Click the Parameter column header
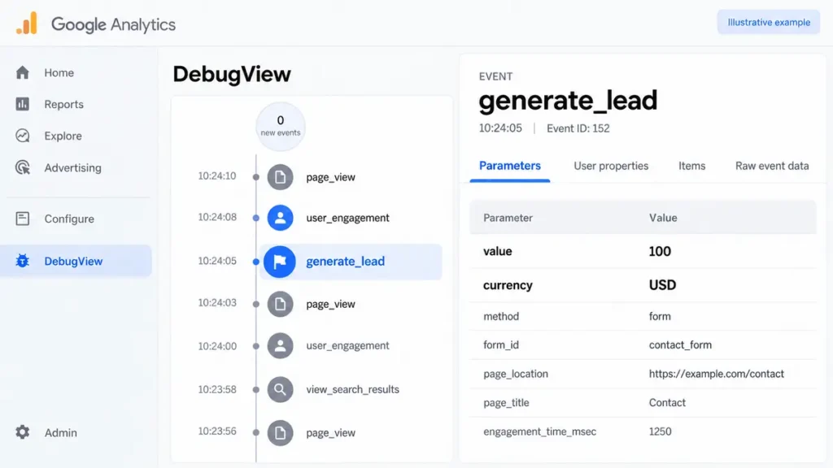 508,218
